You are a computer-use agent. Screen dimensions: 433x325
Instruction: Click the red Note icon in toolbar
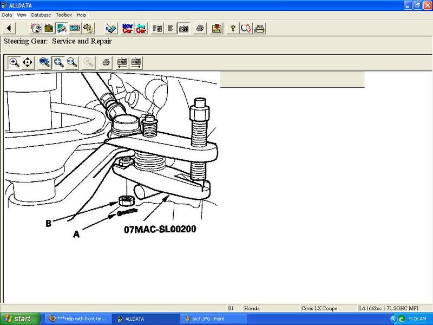216,28
